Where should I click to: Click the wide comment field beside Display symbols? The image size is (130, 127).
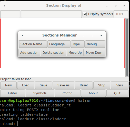click(x=51, y=14)
